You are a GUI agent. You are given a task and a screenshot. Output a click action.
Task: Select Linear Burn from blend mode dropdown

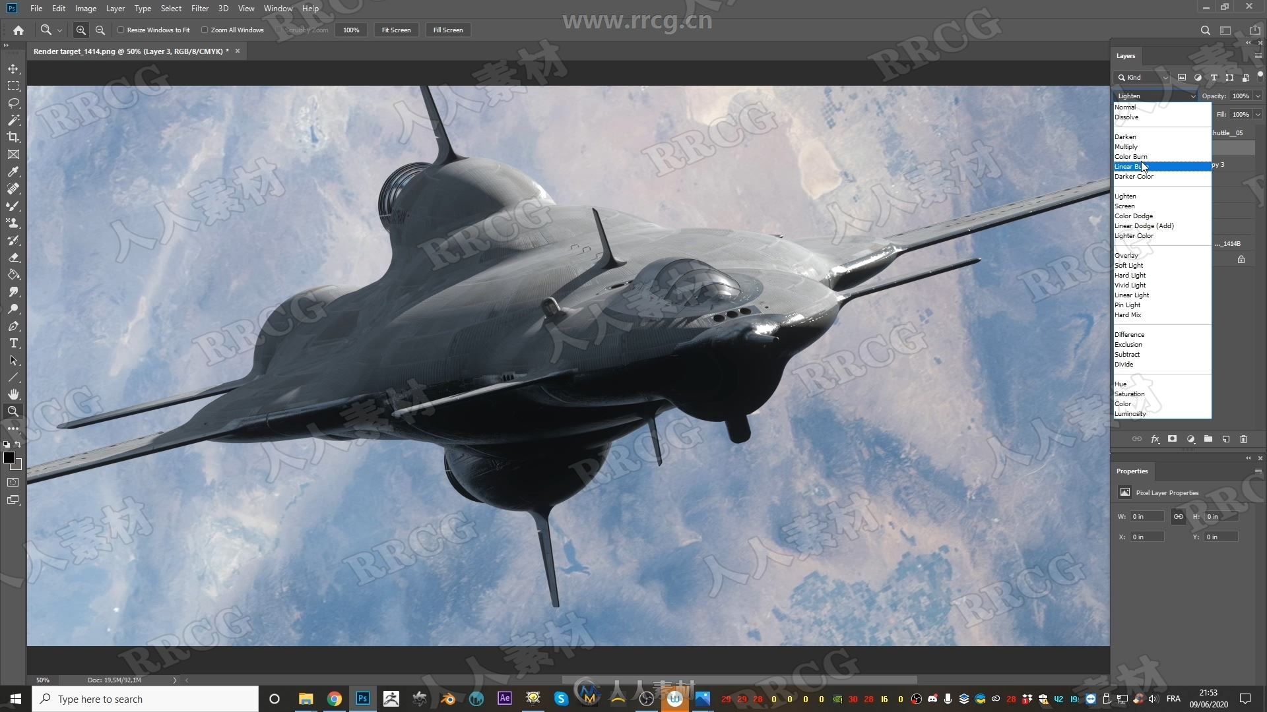(1149, 166)
